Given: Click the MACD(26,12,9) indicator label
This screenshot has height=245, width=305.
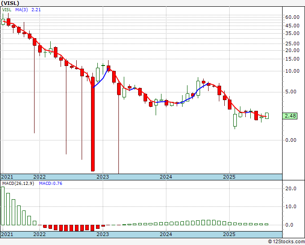Looking at the screenshot, I should coord(18,184).
